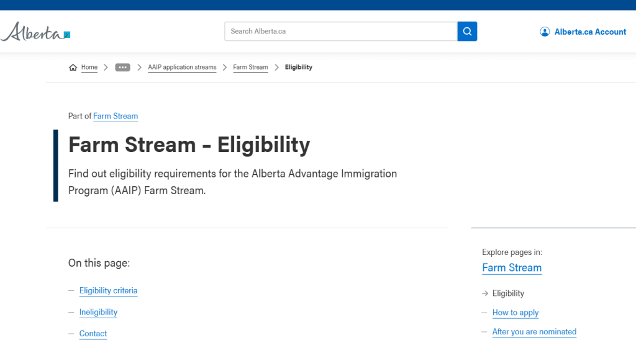Open After you are nominated page

[534, 332]
